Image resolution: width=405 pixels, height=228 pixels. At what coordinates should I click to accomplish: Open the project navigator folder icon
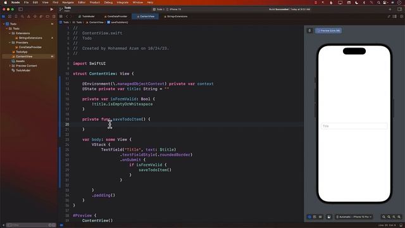click(3, 16)
